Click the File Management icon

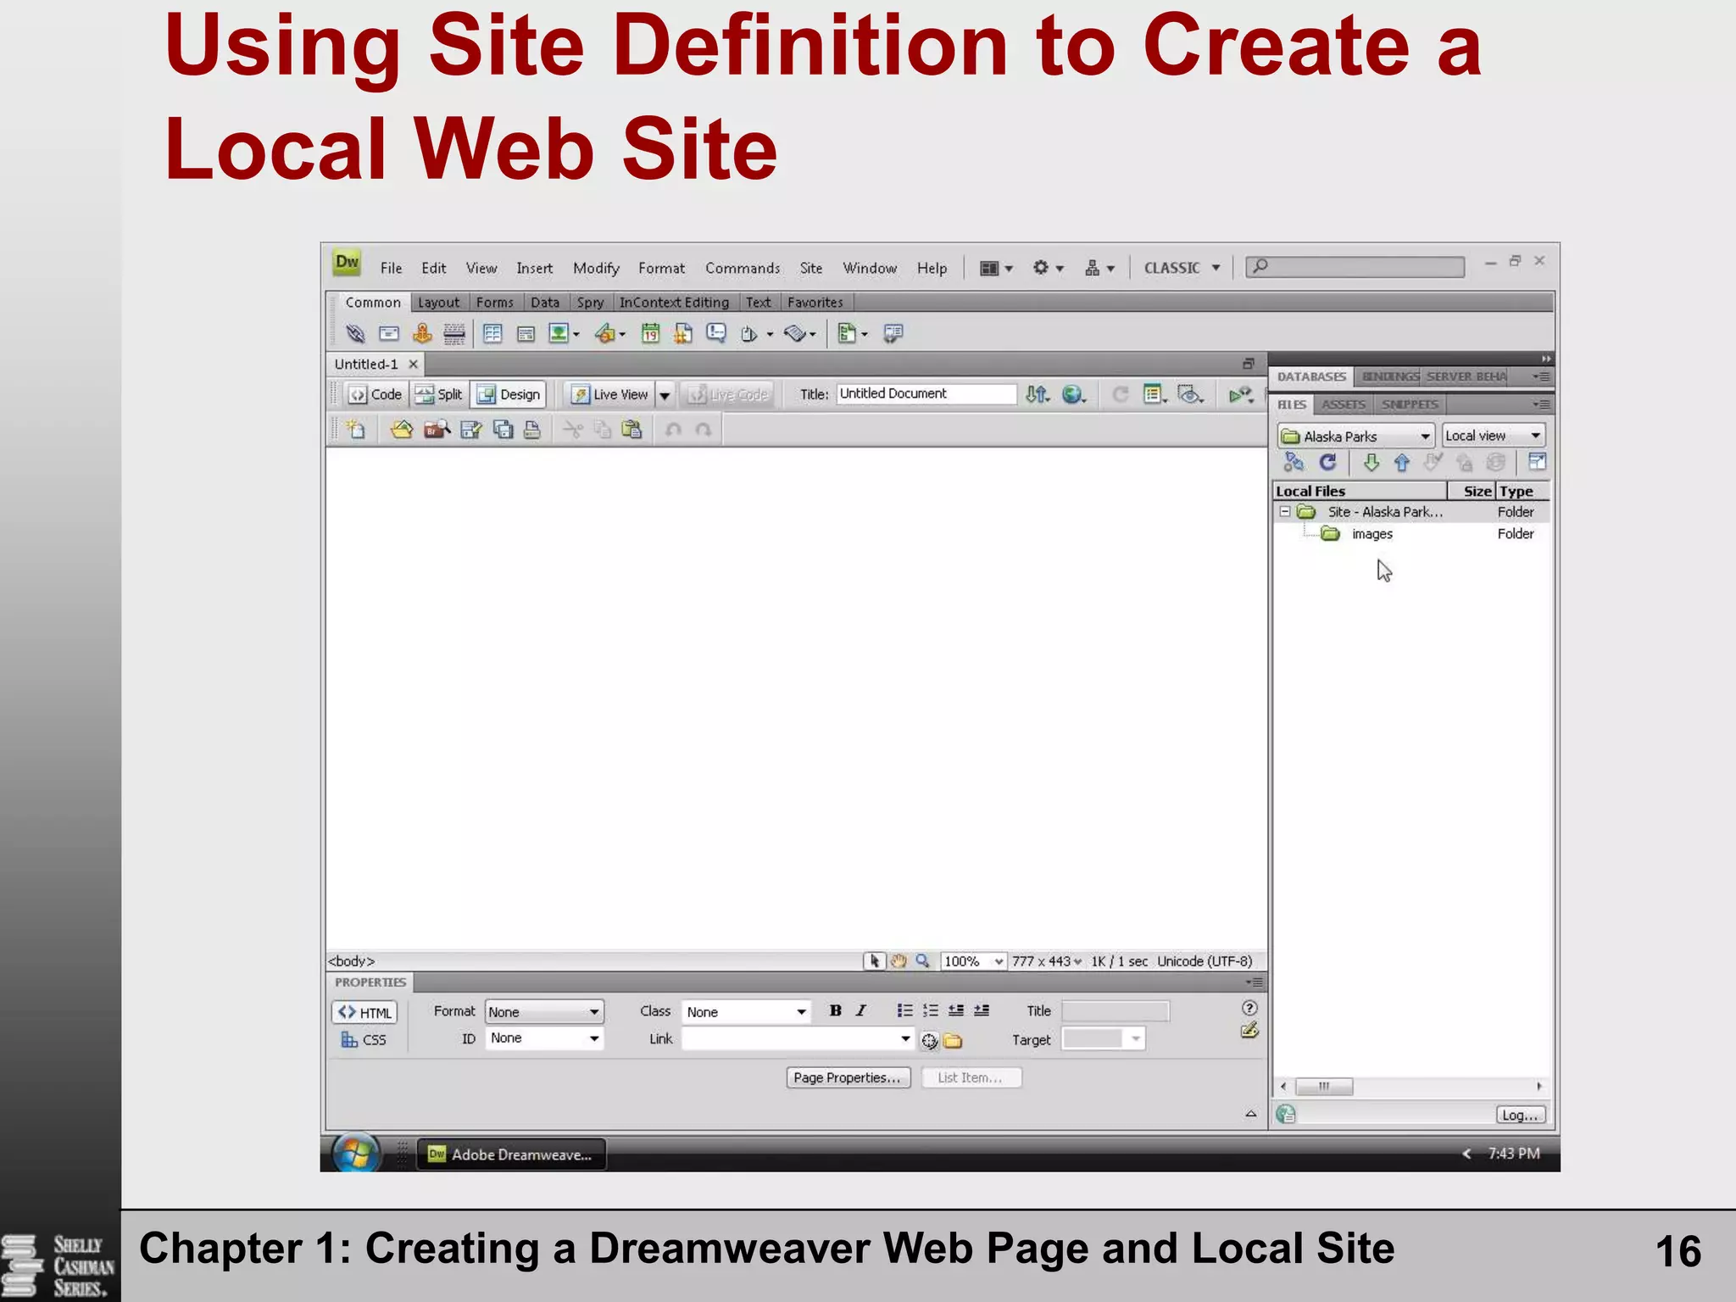[x=1038, y=394]
